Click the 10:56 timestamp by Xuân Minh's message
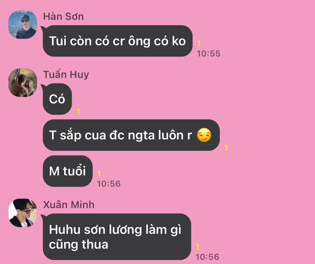This screenshot has width=315, height=264. coord(207,257)
